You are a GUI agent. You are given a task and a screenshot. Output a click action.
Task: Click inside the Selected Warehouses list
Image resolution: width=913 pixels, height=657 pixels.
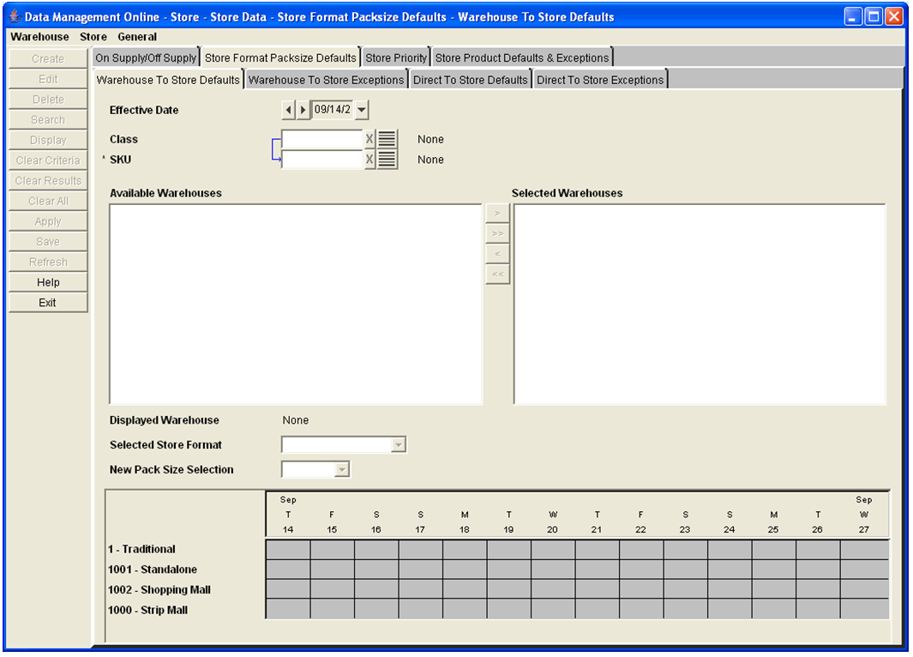700,304
